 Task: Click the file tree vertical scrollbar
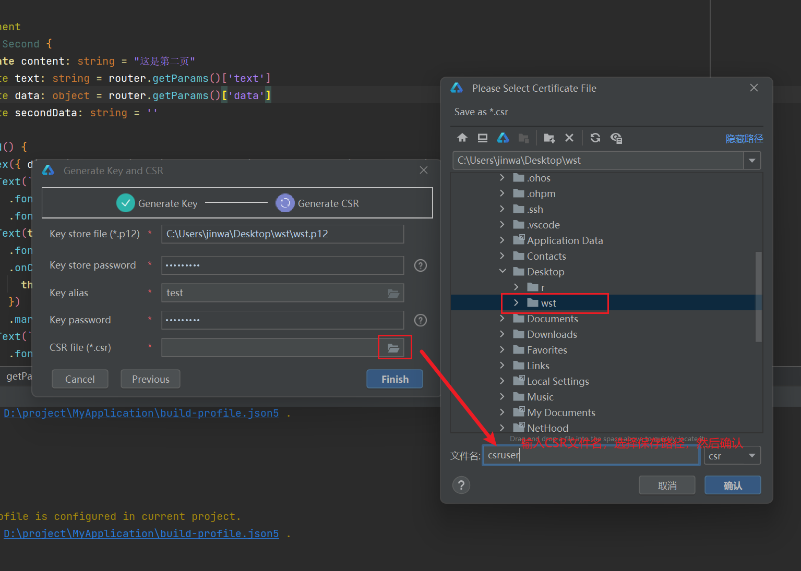pyautogui.click(x=759, y=297)
